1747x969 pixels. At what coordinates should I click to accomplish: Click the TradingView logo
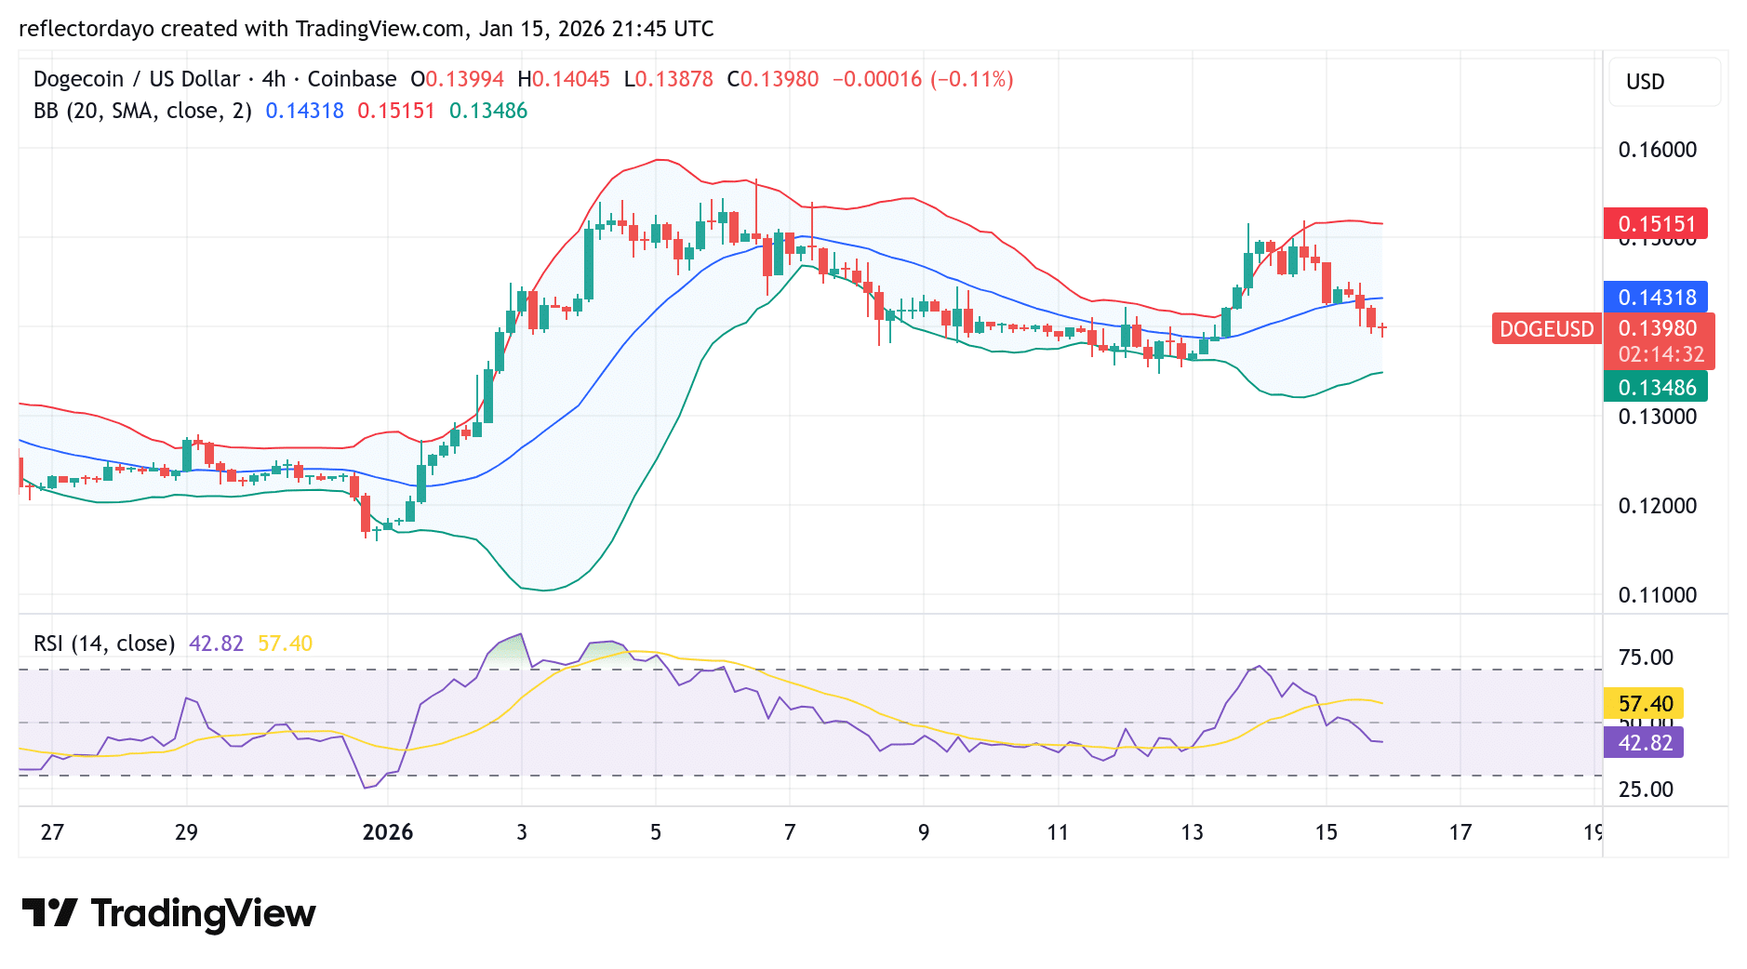click(x=167, y=914)
